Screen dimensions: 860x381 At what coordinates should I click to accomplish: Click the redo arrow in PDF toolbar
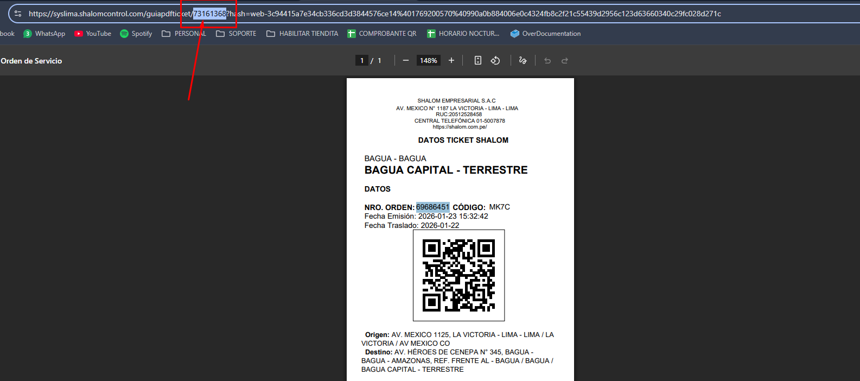click(x=565, y=61)
